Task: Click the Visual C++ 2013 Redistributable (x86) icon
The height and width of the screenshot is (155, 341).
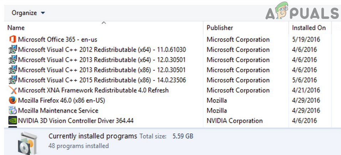Action: point(12,70)
